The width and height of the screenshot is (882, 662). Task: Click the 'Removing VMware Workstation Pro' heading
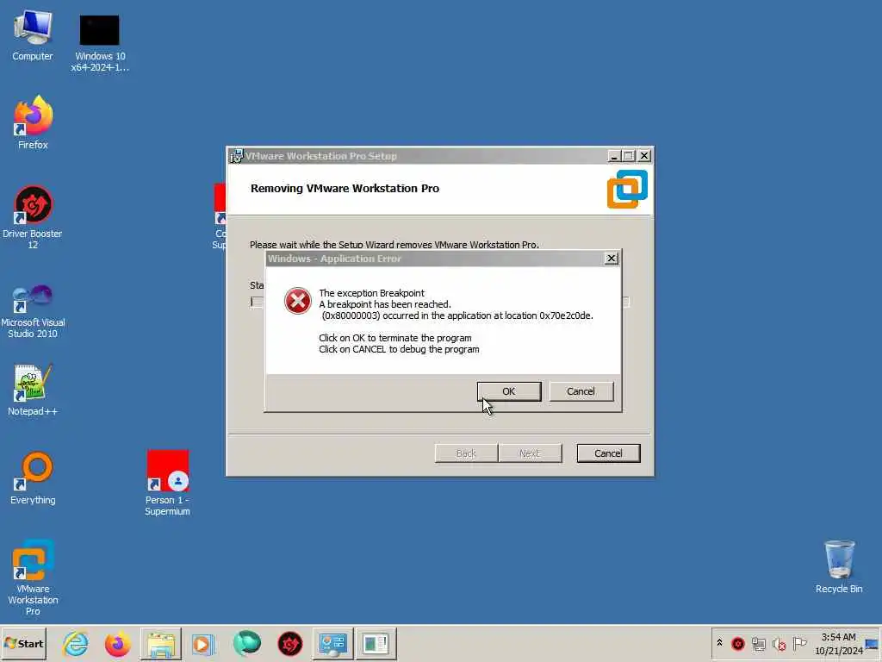(x=345, y=189)
